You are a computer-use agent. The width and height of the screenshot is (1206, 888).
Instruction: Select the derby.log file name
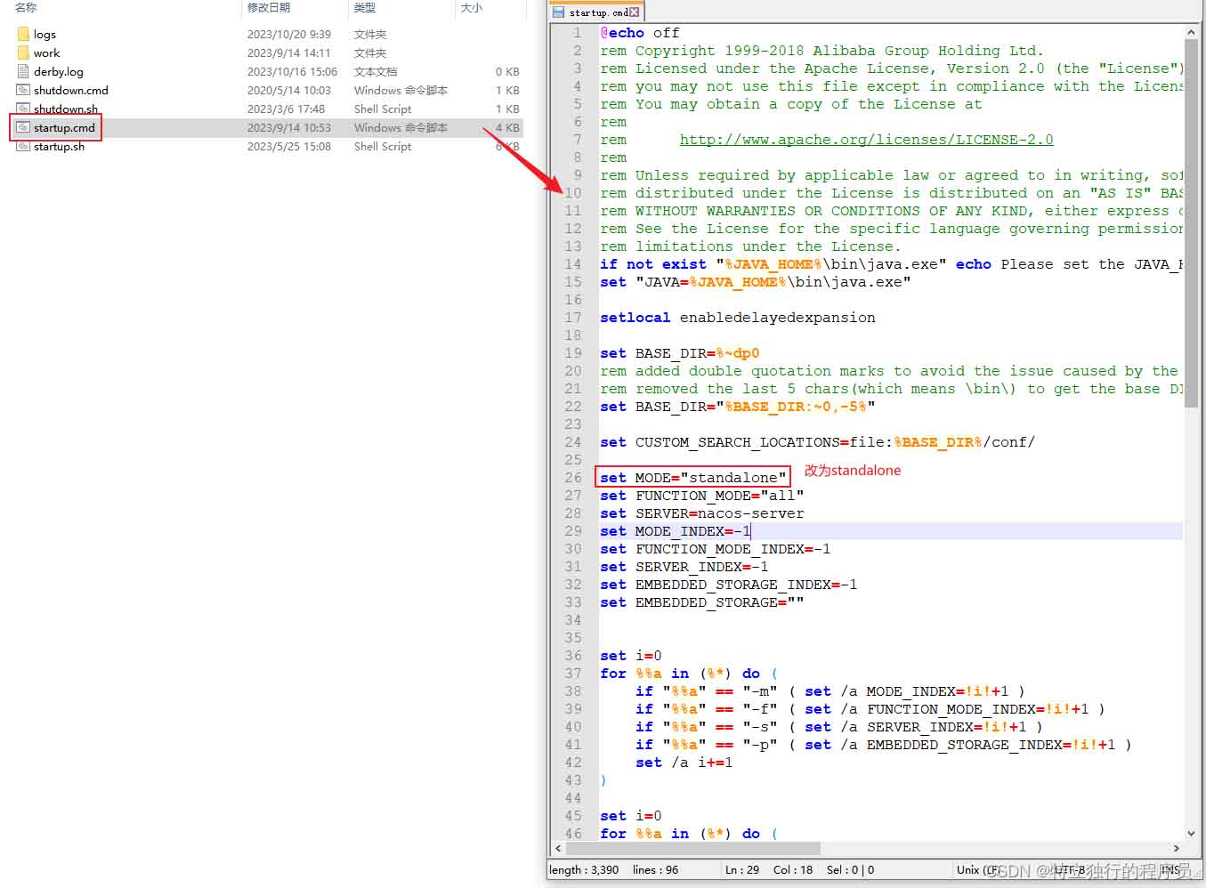(59, 71)
